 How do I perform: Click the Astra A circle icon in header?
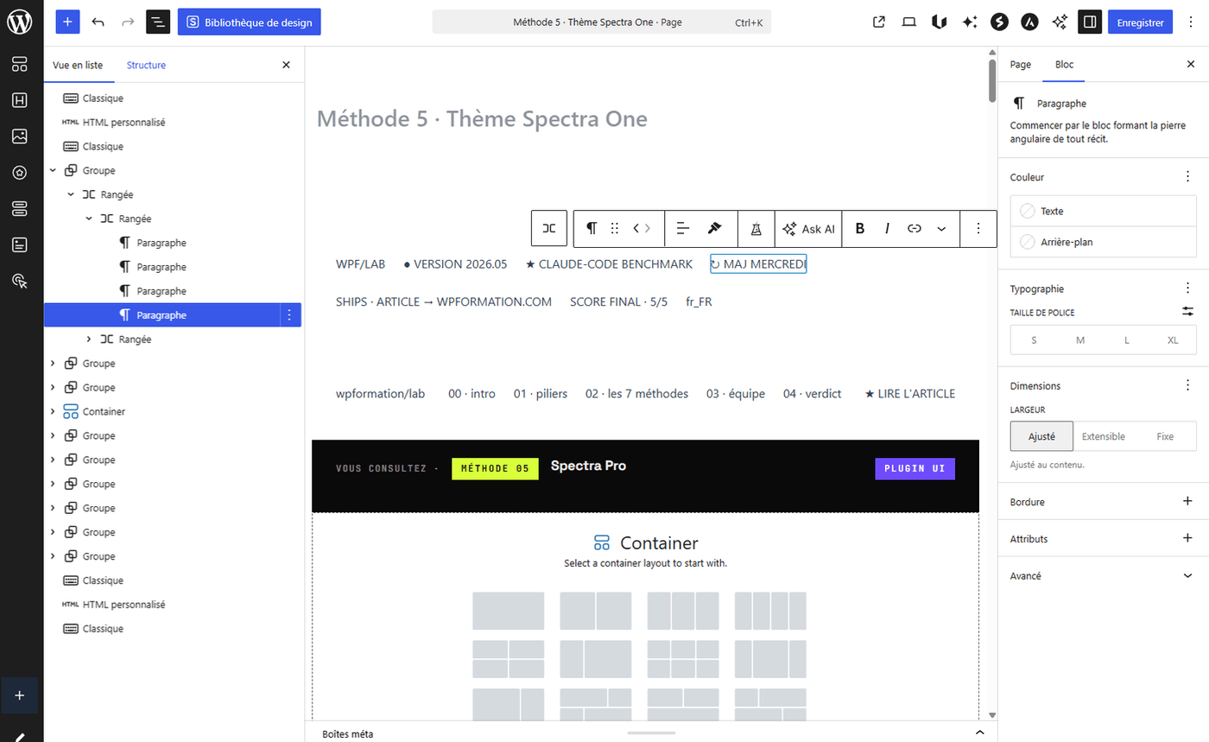[x=1029, y=22]
